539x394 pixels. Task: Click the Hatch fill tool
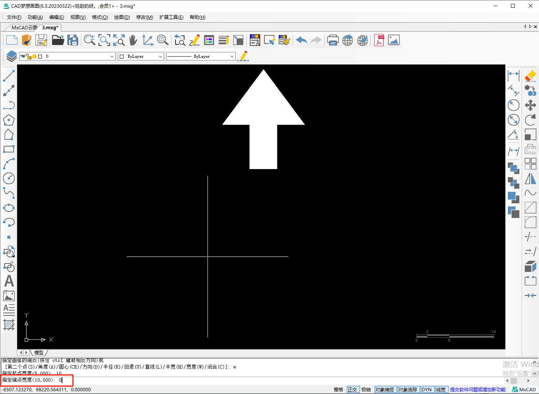click(x=9, y=325)
